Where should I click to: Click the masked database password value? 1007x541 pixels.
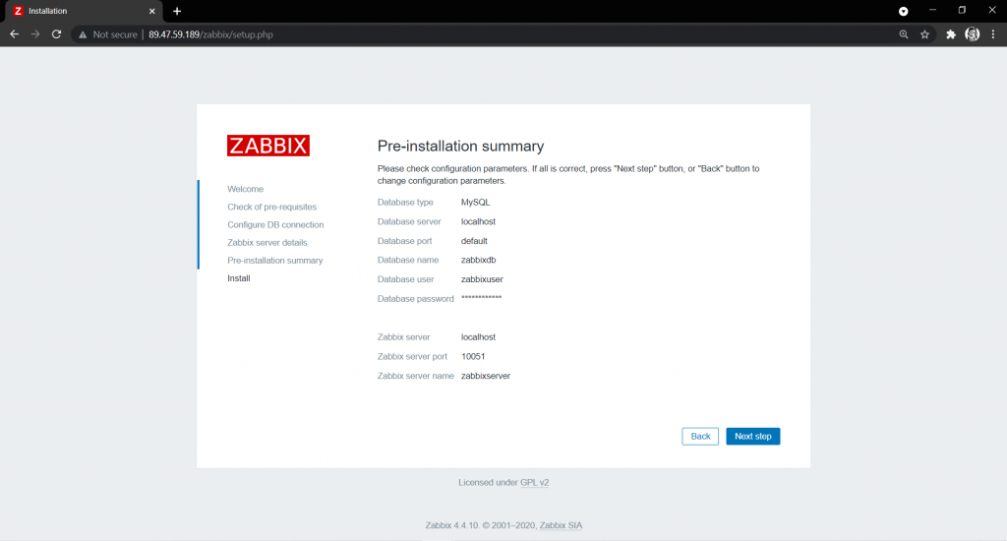482,298
